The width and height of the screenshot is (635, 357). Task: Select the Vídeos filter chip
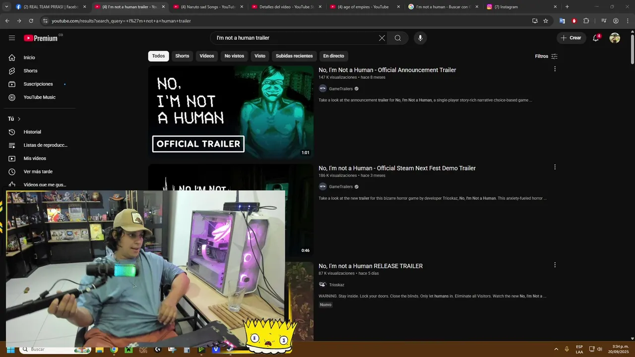[x=207, y=56]
